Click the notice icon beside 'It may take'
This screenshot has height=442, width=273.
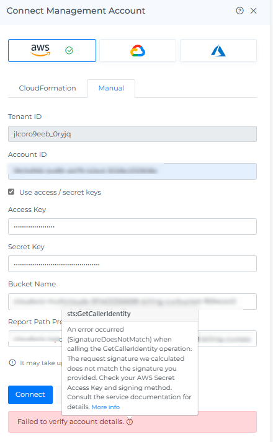pyautogui.click(x=12, y=363)
